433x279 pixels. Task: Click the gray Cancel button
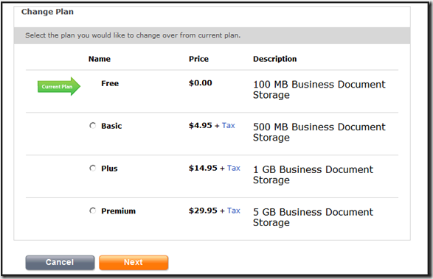pos(60,262)
